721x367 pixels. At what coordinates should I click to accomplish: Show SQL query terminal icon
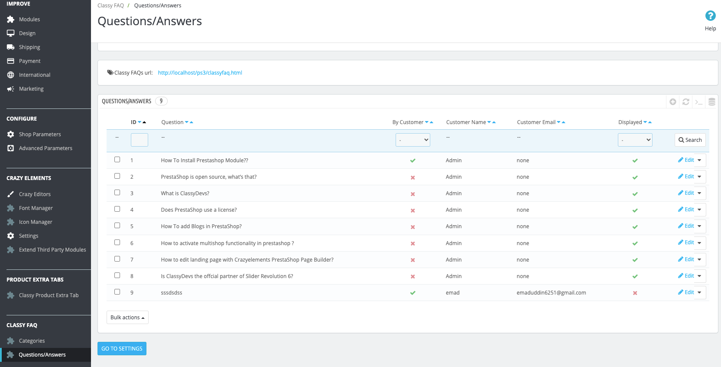coord(698,102)
